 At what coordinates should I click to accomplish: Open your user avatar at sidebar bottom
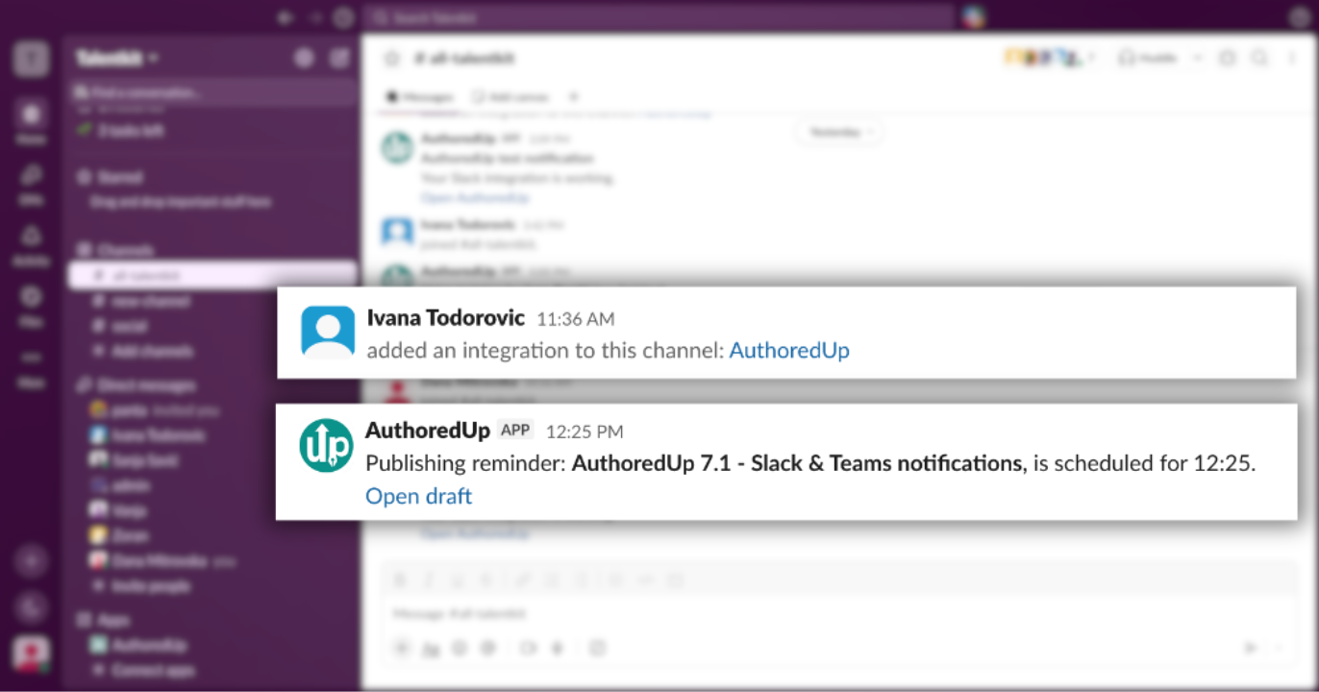coord(31,655)
